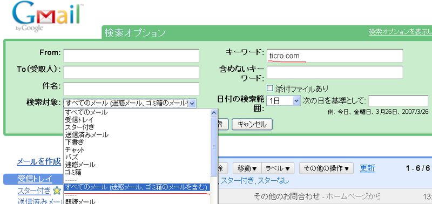
Task: Select すべてのメール option in list
Action: 137,112
